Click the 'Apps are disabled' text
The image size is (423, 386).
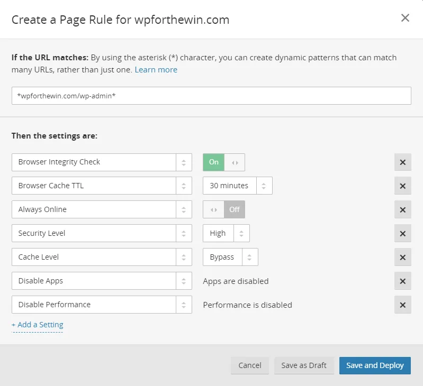pos(236,281)
